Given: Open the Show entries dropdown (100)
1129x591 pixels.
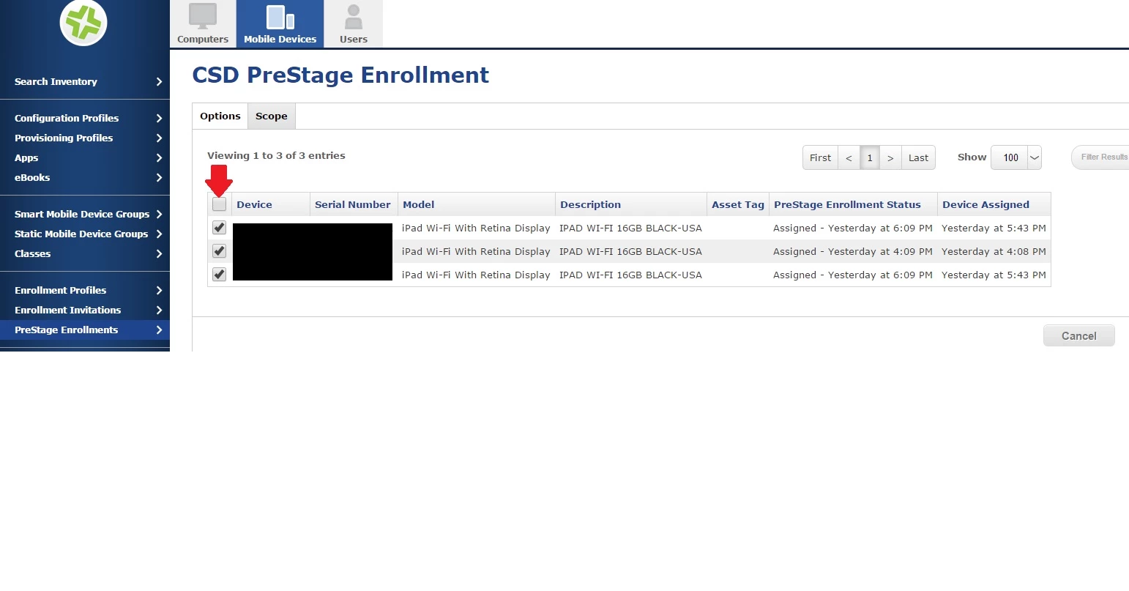Looking at the screenshot, I should [x=1016, y=157].
